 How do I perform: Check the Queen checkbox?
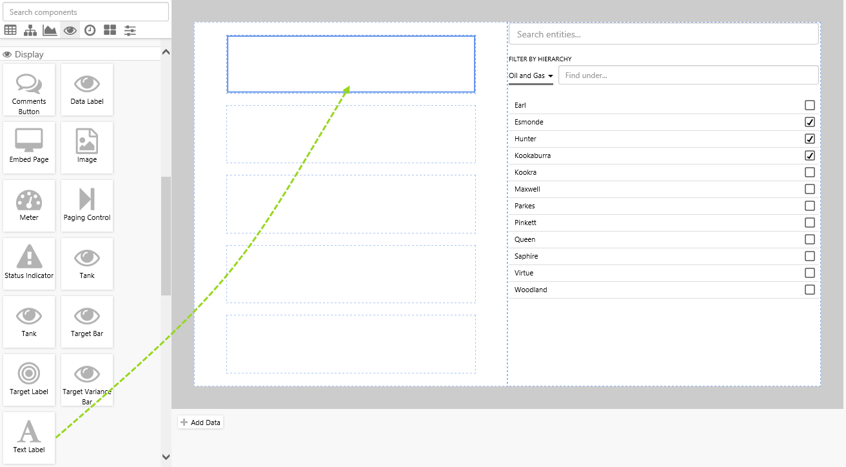pyautogui.click(x=810, y=239)
